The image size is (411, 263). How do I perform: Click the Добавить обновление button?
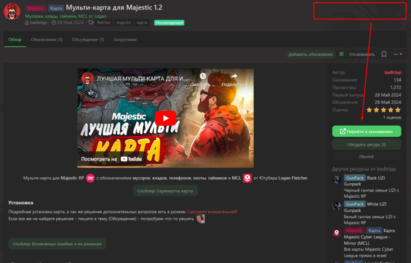pos(311,54)
